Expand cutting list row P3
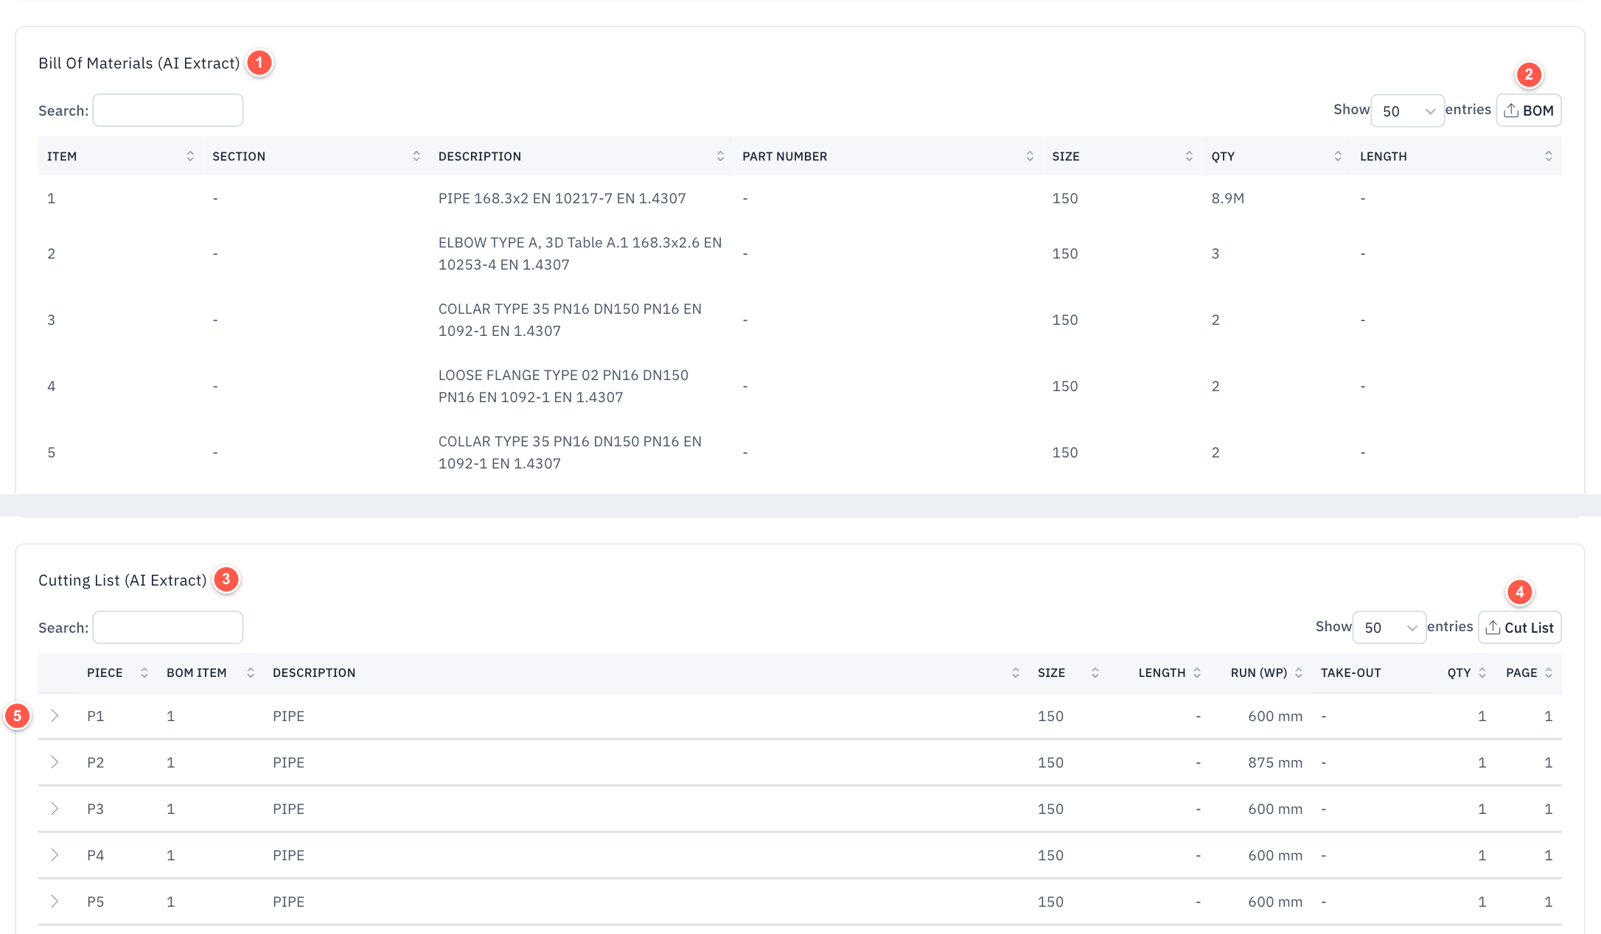The image size is (1601, 934). (55, 809)
